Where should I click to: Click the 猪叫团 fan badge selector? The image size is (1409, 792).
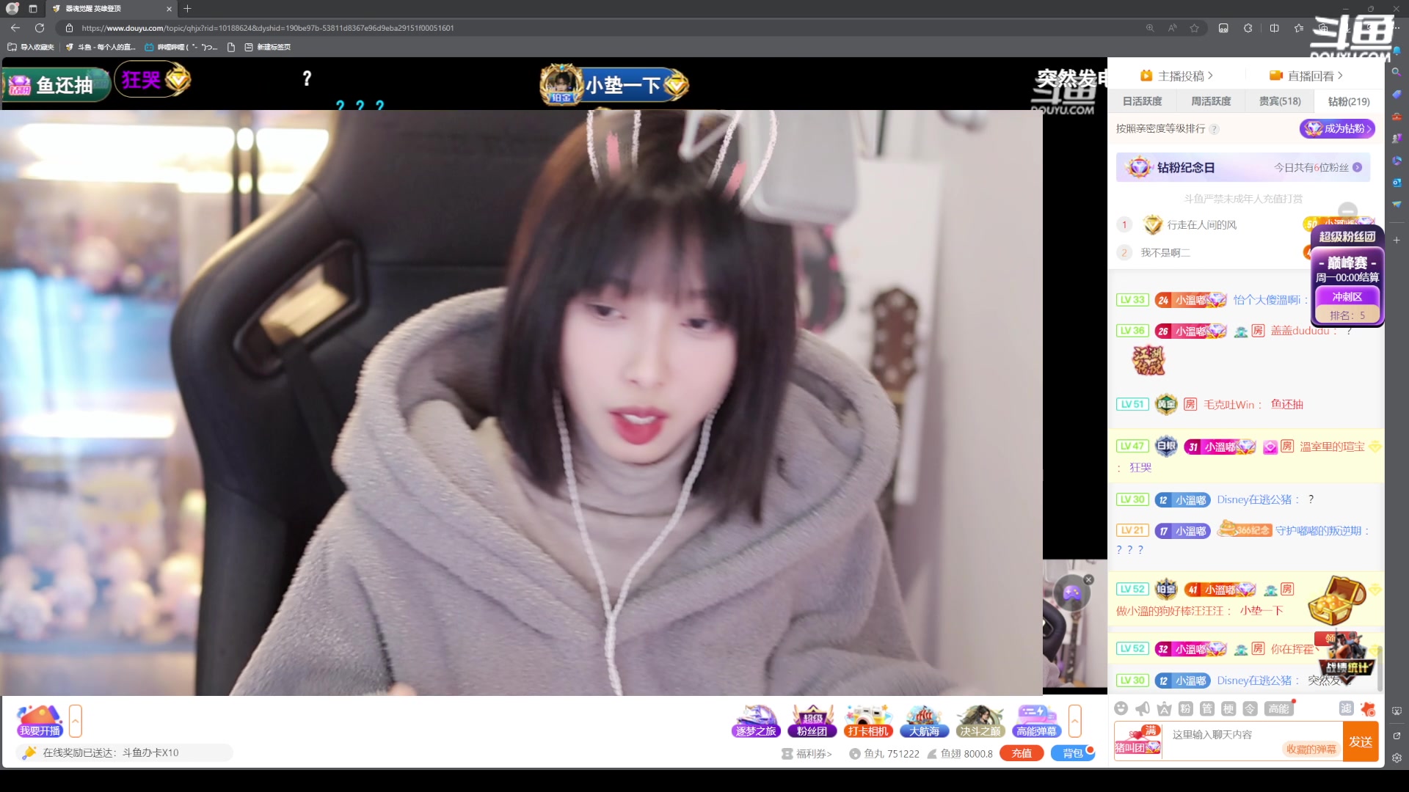(1138, 741)
